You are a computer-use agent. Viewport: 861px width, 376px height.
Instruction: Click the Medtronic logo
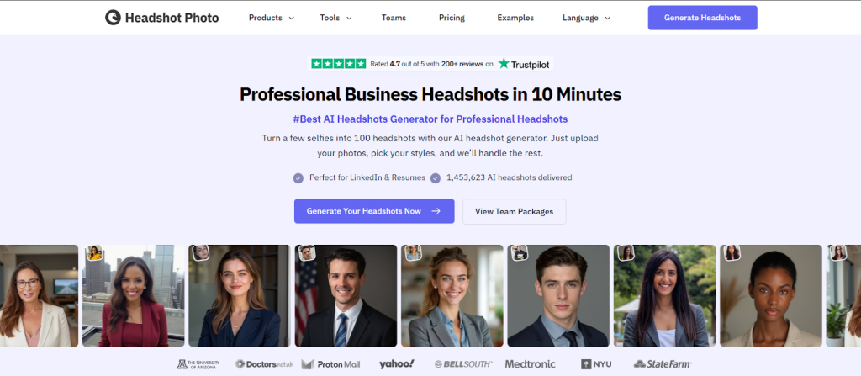[531, 364]
